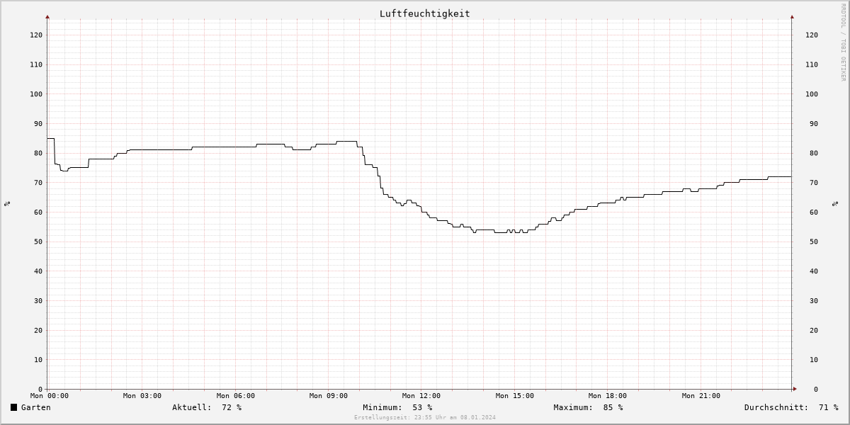850x425 pixels.
Task: Click the 'Aktuell: 72 %' value
Action: pyautogui.click(x=207, y=407)
